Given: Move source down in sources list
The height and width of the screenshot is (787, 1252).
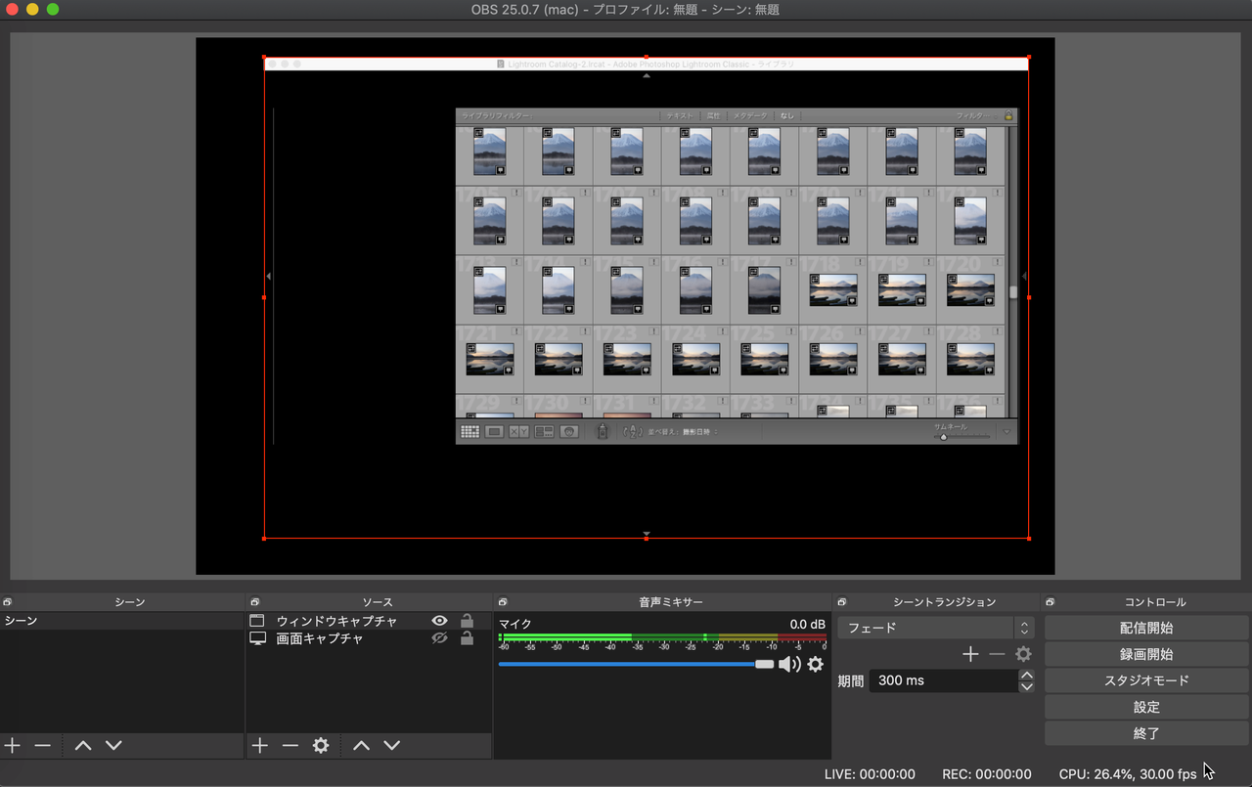Looking at the screenshot, I should click(x=391, y=745).
